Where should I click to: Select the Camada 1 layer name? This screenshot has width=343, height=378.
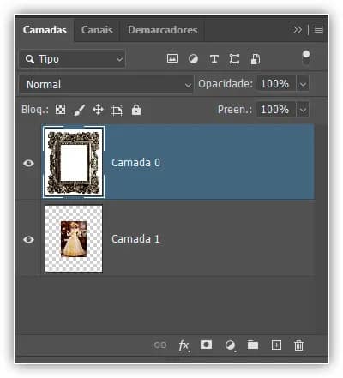[x=135, y=239]
